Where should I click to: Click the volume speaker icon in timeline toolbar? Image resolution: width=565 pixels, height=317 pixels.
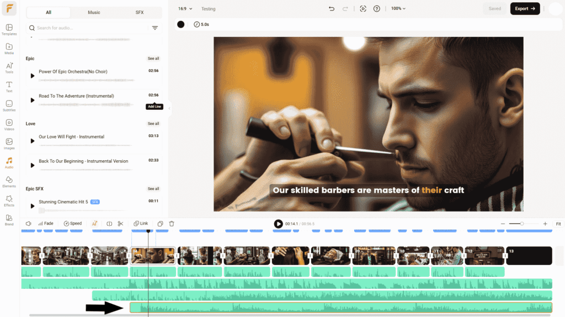(29, 224)
